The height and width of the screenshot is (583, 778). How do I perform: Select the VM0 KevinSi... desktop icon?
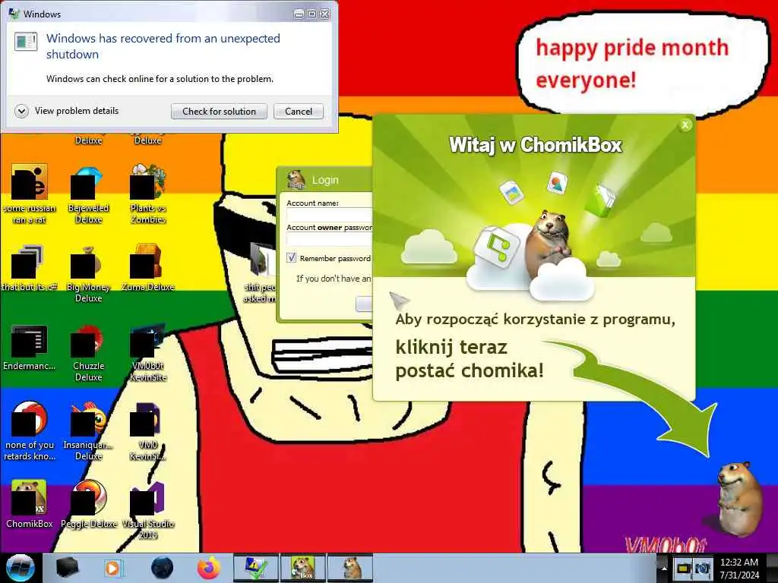pos(147,430)
